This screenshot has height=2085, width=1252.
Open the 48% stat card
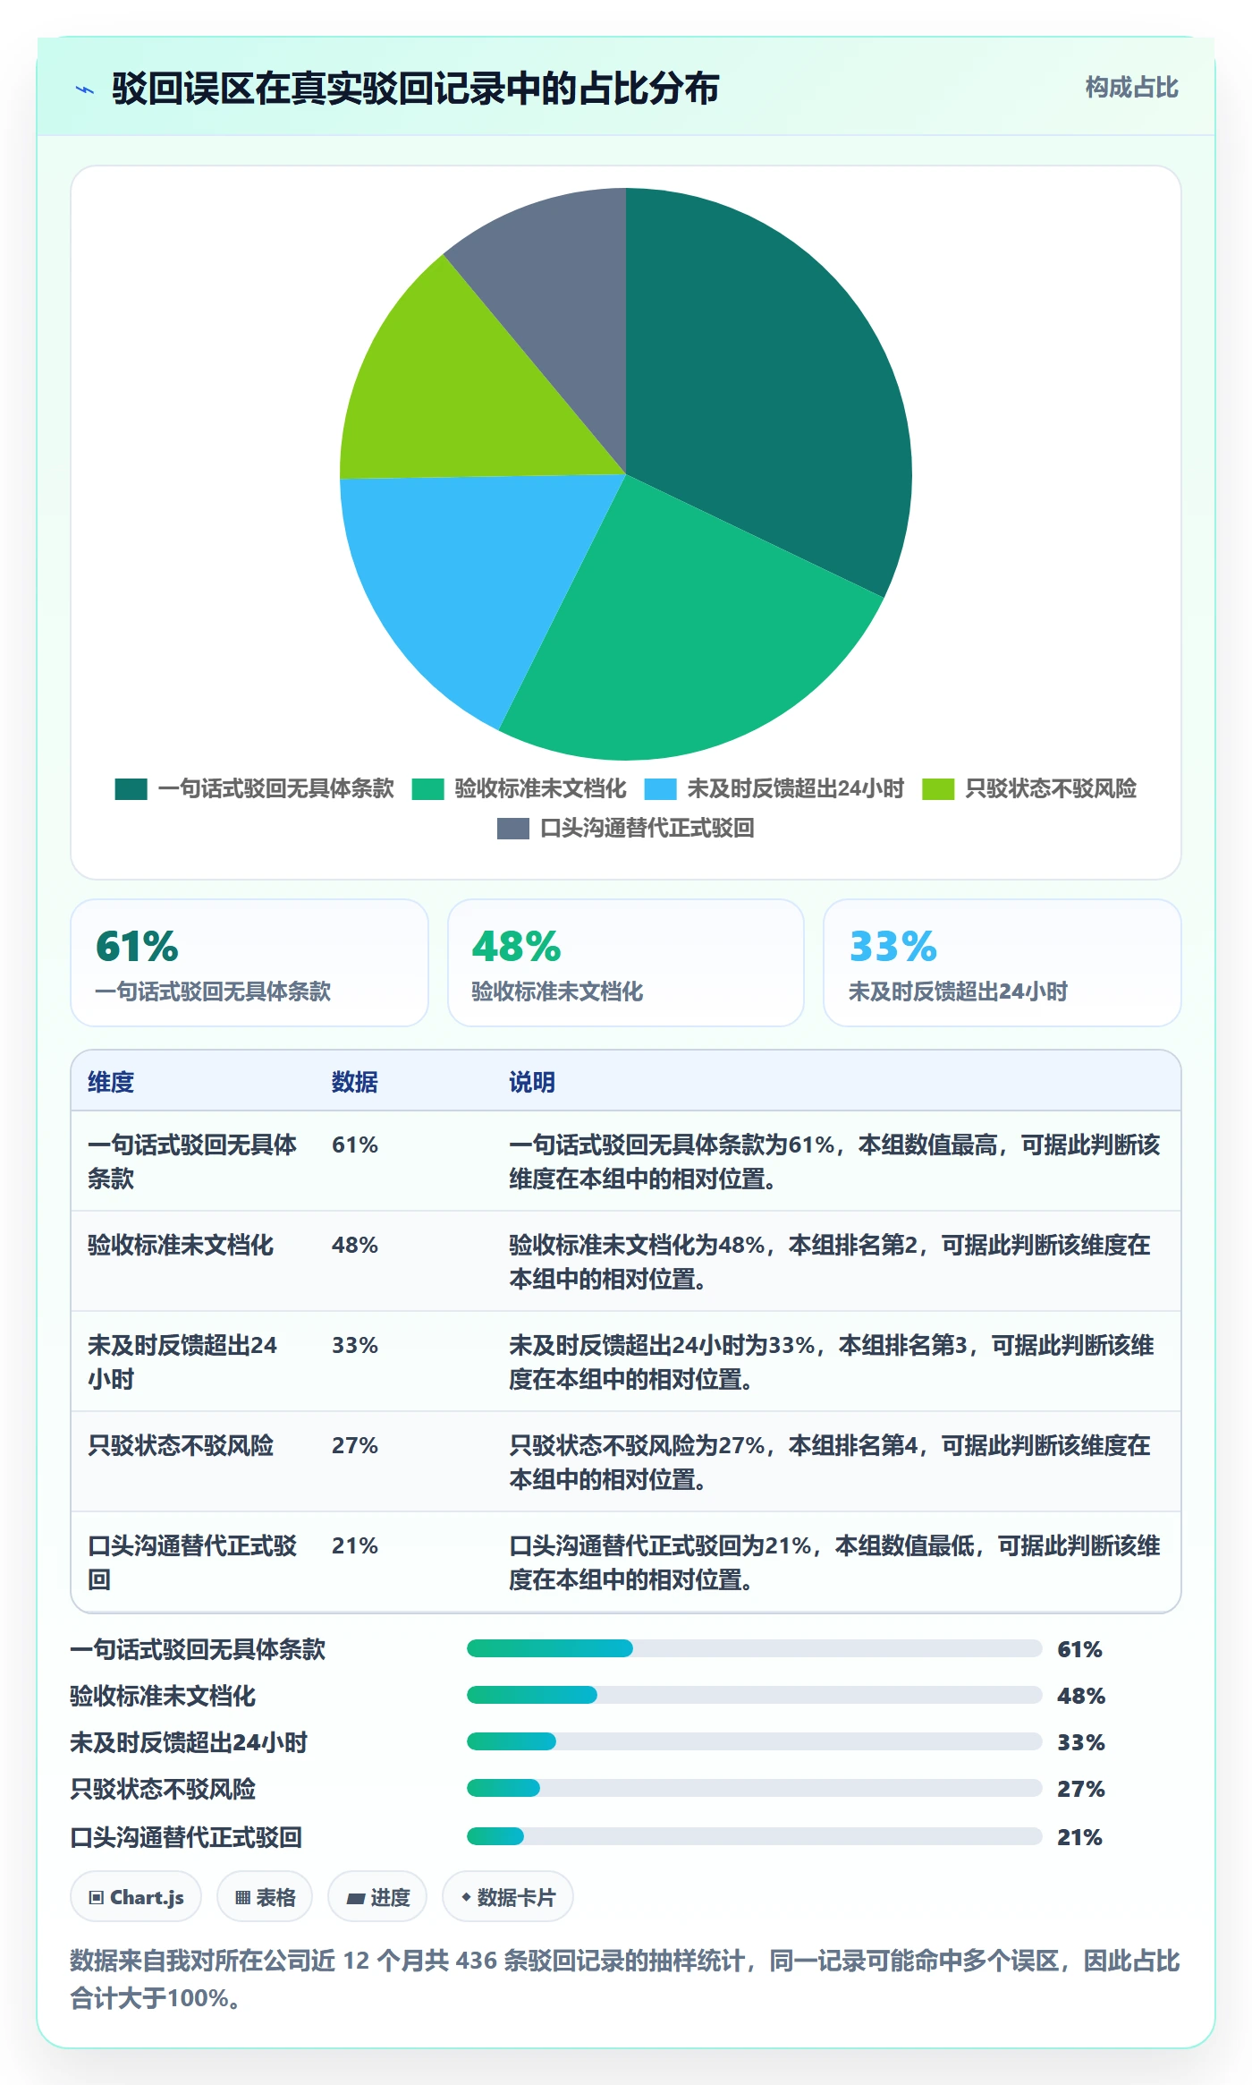coord(626,963)
